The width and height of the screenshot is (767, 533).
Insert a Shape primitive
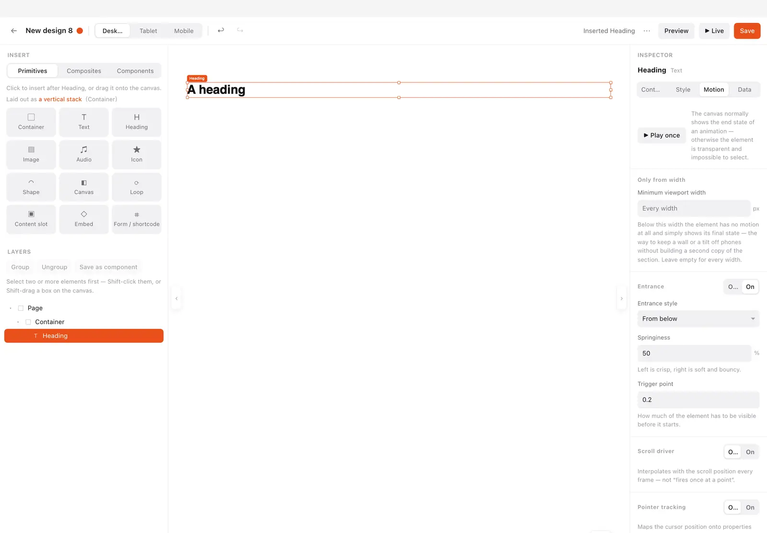tap(31, 187)
